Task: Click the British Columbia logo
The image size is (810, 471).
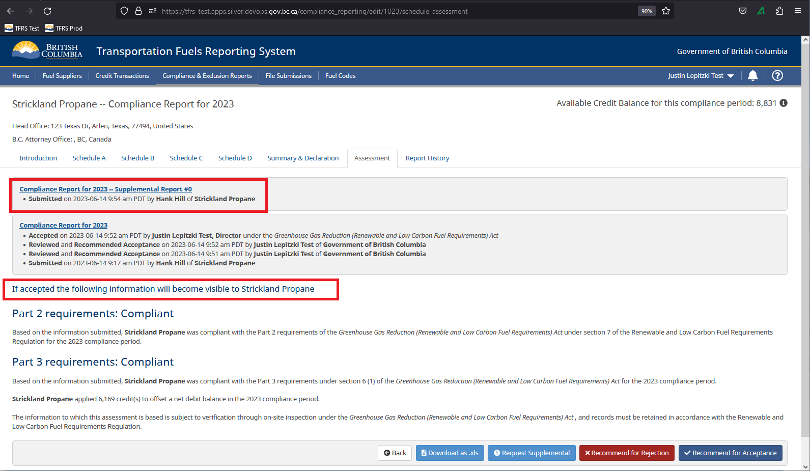Action: [x=47, y=50]
